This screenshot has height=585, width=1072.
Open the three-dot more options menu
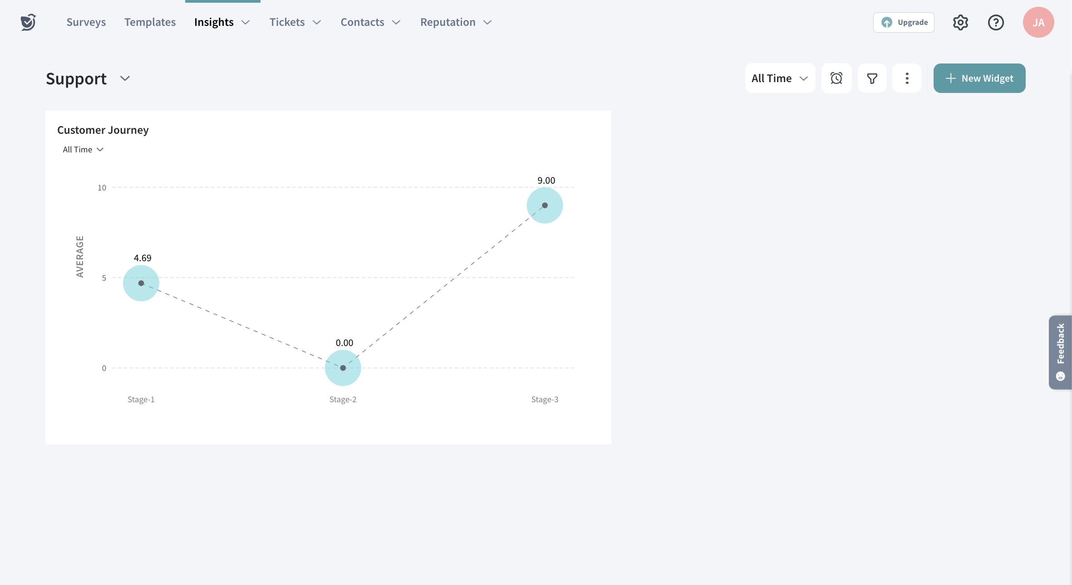tap(907, 78)
